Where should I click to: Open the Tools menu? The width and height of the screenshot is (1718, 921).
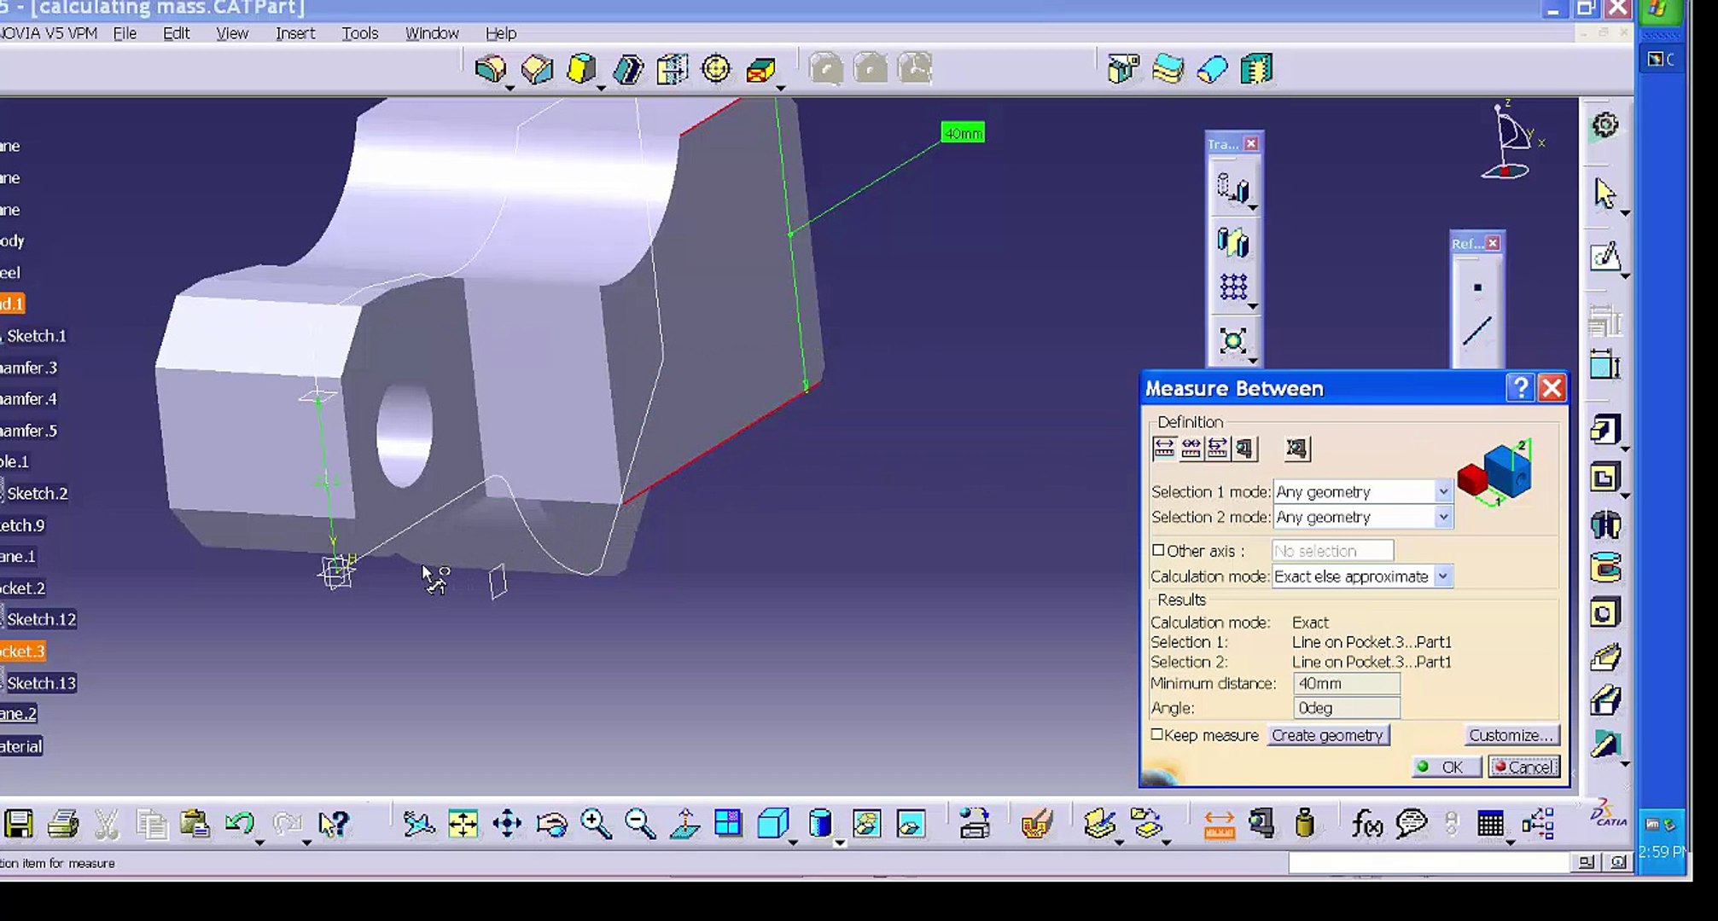pyautogui.click(x=359, y=33)
